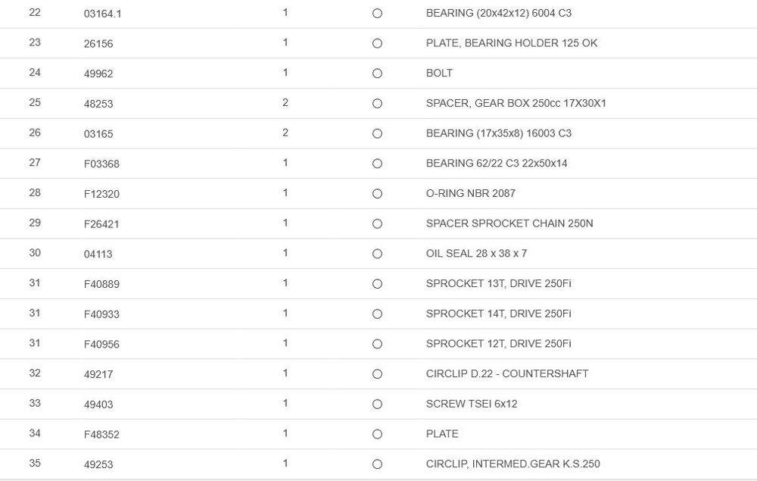The image size is (757, 481).
Task: Click circle beside CIRCLIP D.22 - COUNTERSHAFT
Action: pyautogui.click(x=377, y=374)
